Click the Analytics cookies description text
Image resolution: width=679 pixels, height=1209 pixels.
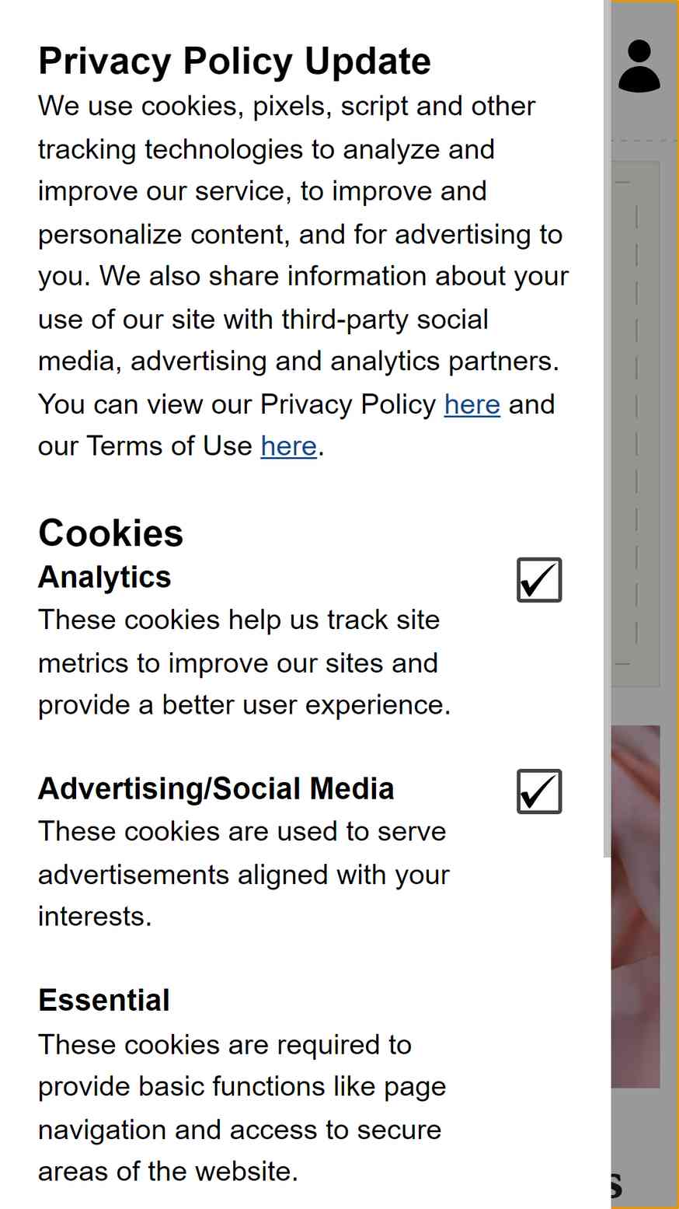coord(244,662)
